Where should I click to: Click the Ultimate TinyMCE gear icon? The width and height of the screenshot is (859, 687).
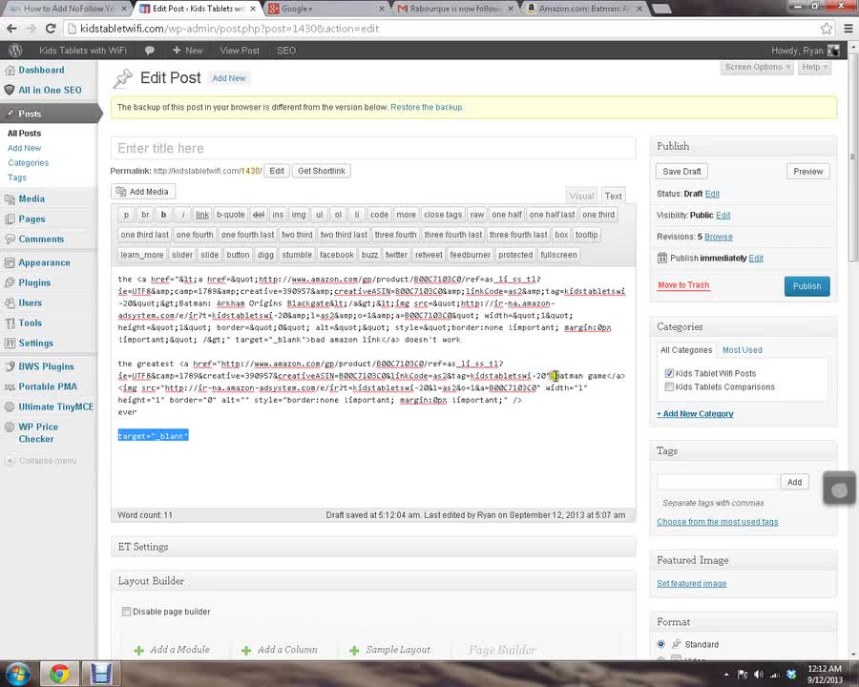click(10, 406)
